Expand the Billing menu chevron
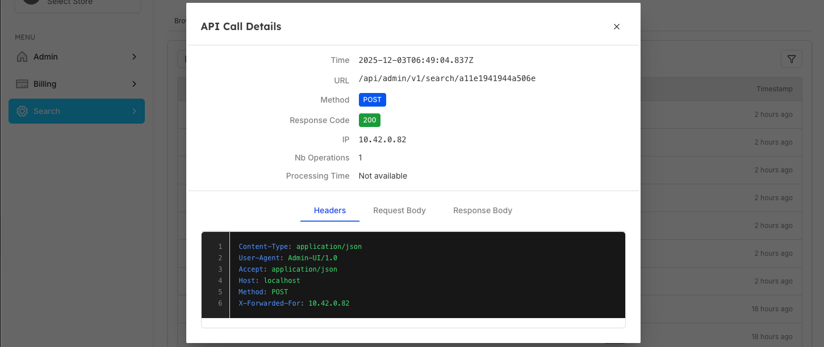824x347 pixels. 134,84
